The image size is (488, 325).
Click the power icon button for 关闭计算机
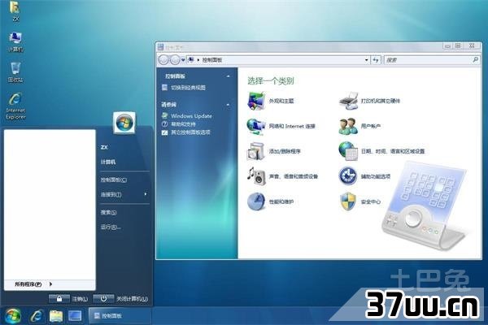tap(103, 298)
